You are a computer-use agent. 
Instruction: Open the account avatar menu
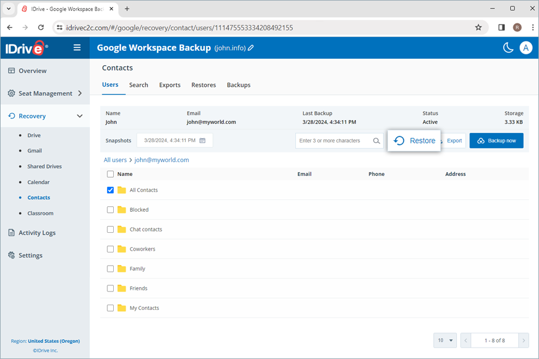(526, 47)
